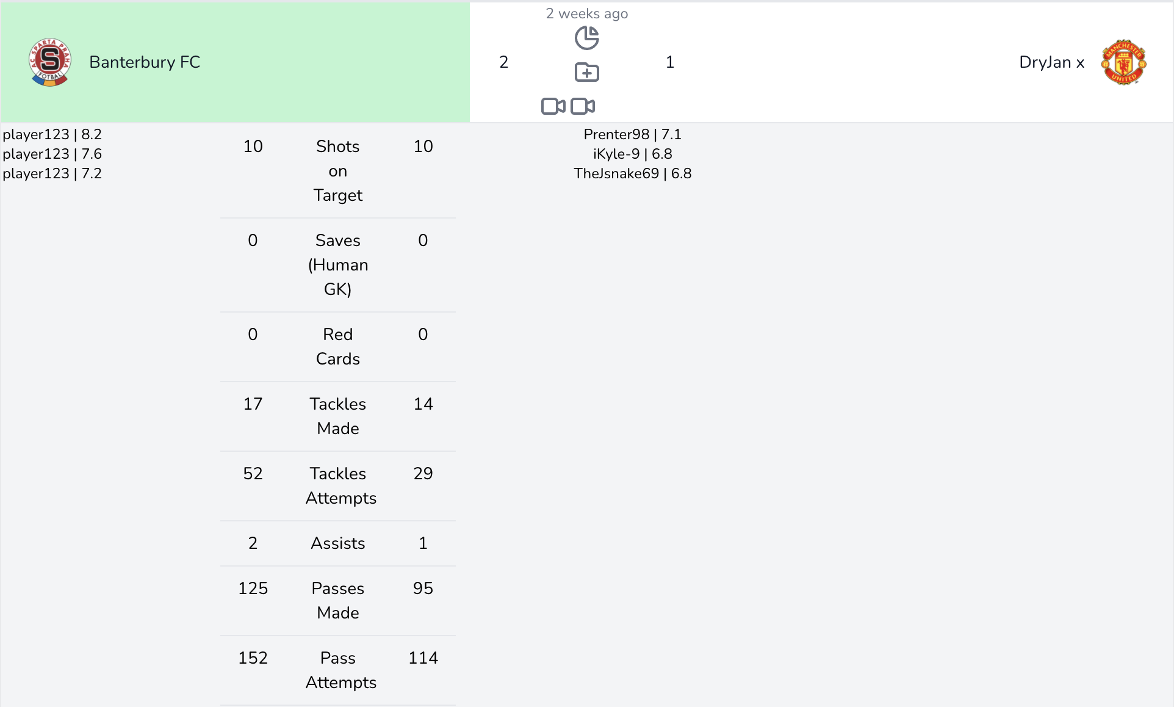Viewport: 1174px width, 707px height.
Task: Select player iKyle-9 rating entry
Action: pos(632,154)
